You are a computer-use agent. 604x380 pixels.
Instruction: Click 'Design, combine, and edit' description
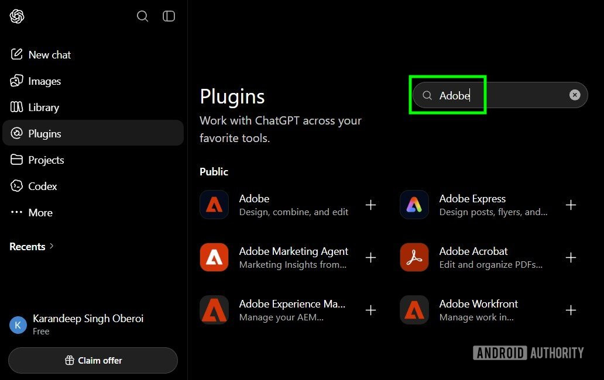(294, 212)
